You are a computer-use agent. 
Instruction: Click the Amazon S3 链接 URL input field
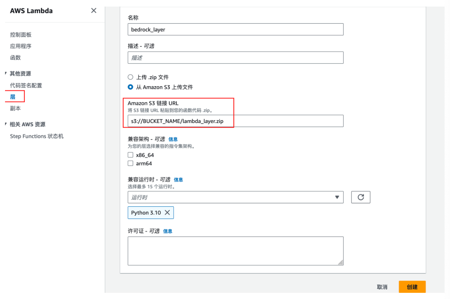[235, 121]
